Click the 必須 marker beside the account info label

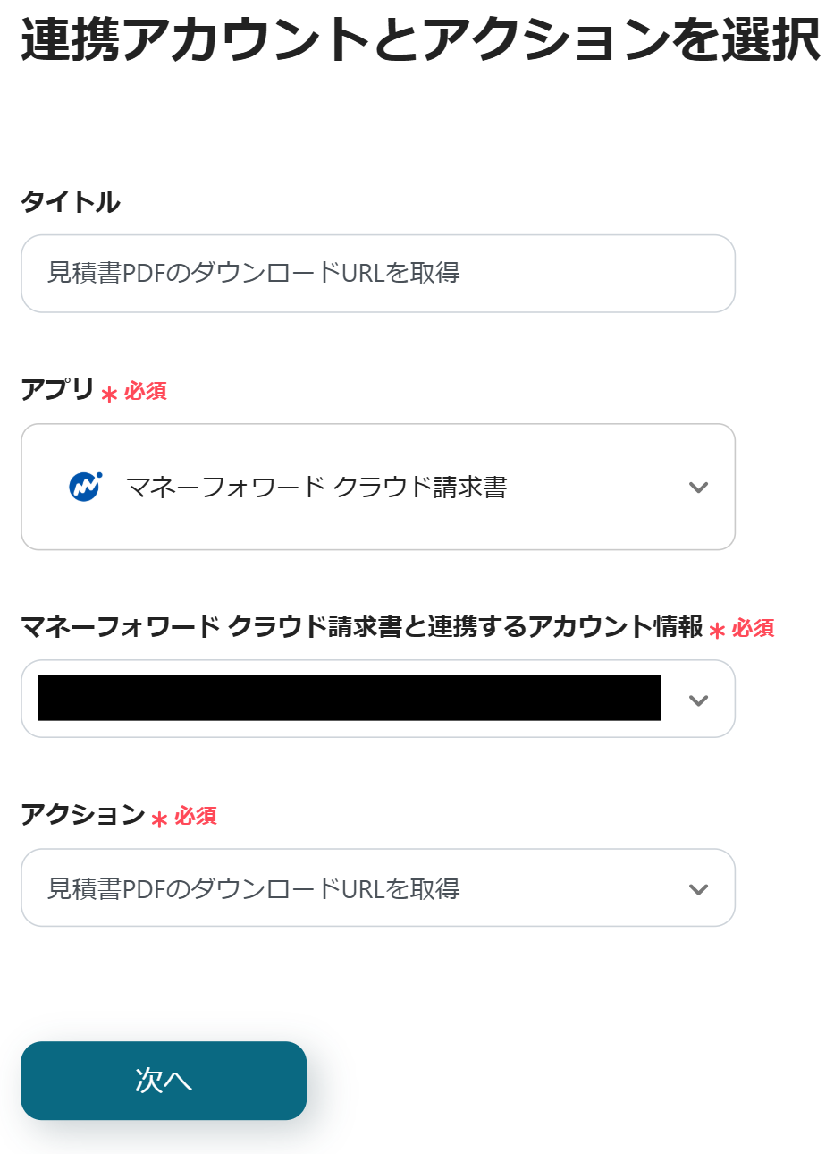coord(754,629)
